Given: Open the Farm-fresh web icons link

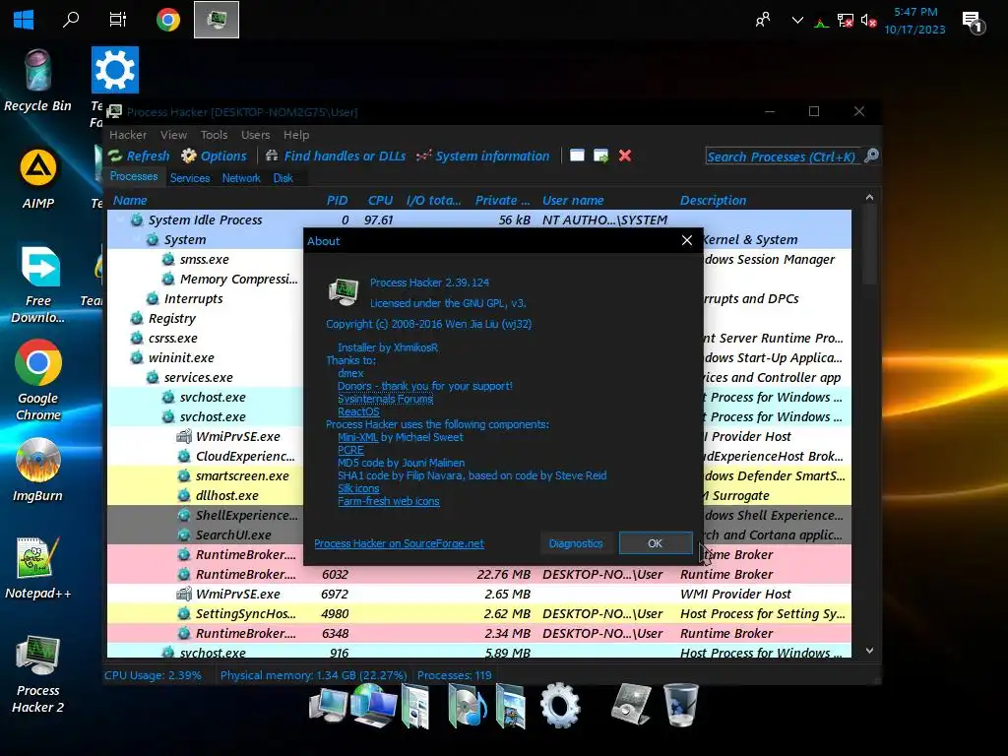Looking at the screenshot, I should point(388,501).
